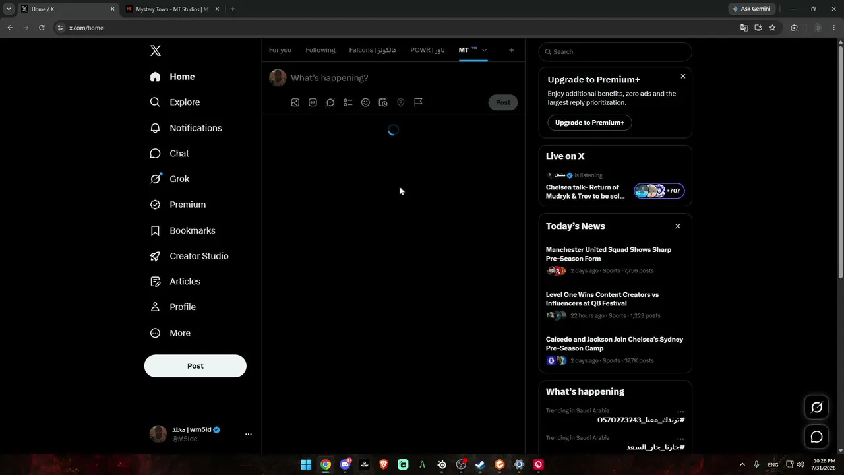Tag a location in the post

(400, 102)
